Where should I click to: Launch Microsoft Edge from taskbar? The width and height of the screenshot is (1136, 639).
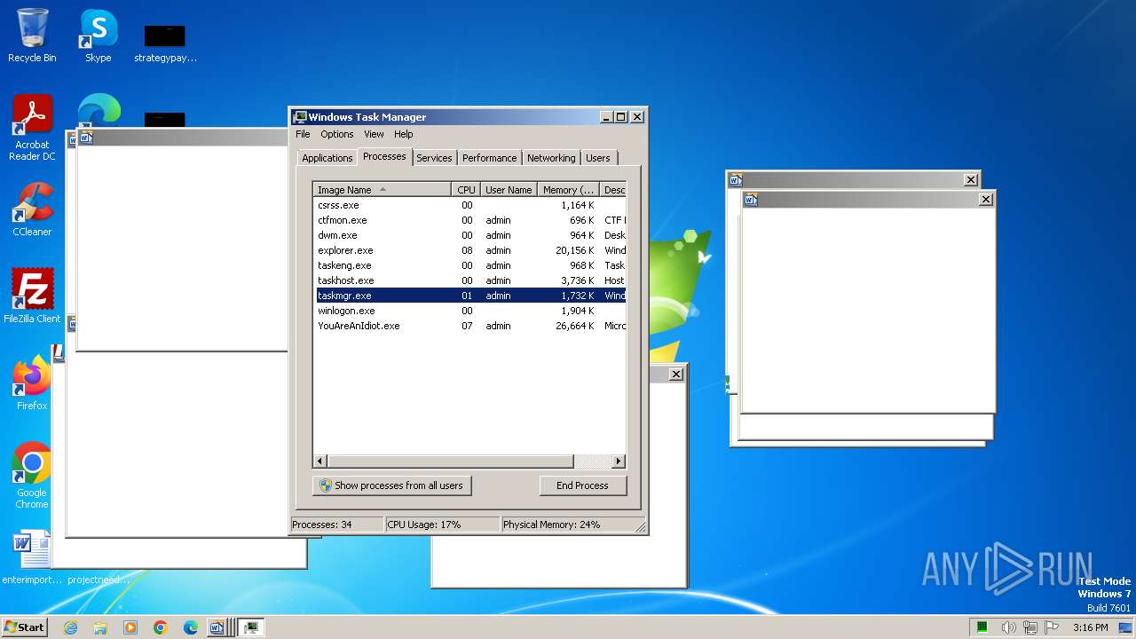click(x=191, y=627)
